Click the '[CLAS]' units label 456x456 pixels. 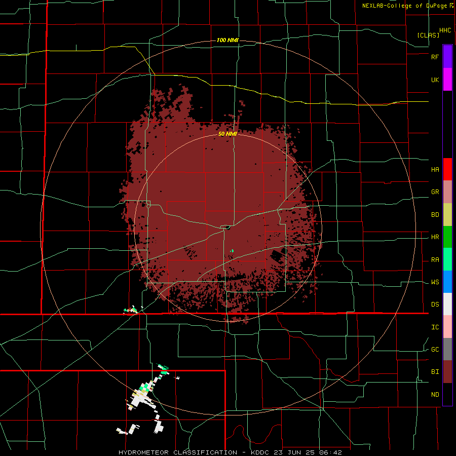click(428, 35)
